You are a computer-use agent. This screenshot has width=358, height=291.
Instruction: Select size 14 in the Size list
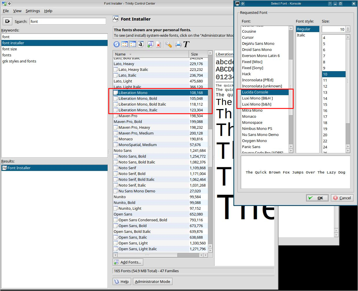click(334, 98)
